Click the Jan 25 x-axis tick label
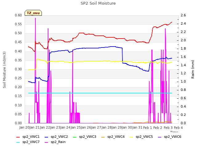Screen dimensions: 197x148 76,128
